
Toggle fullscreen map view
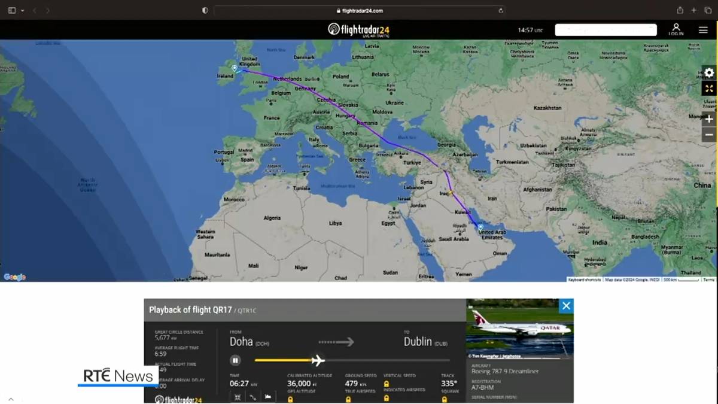709,89
